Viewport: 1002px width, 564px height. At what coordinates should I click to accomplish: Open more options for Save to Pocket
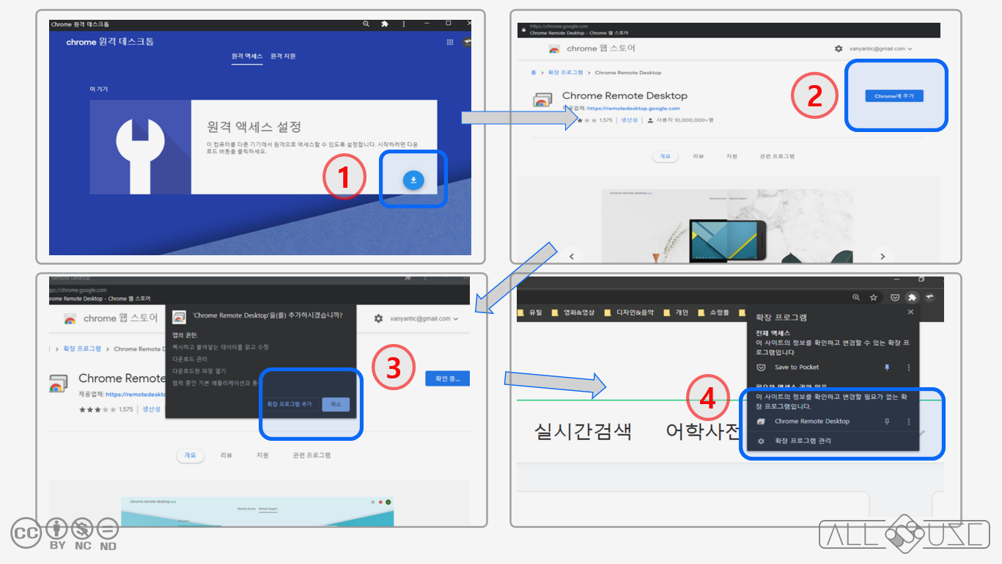tap(909, 367)
